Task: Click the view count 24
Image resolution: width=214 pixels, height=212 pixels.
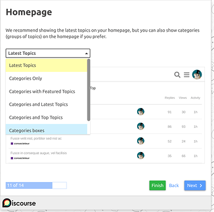Action: (x=184, y=141)
